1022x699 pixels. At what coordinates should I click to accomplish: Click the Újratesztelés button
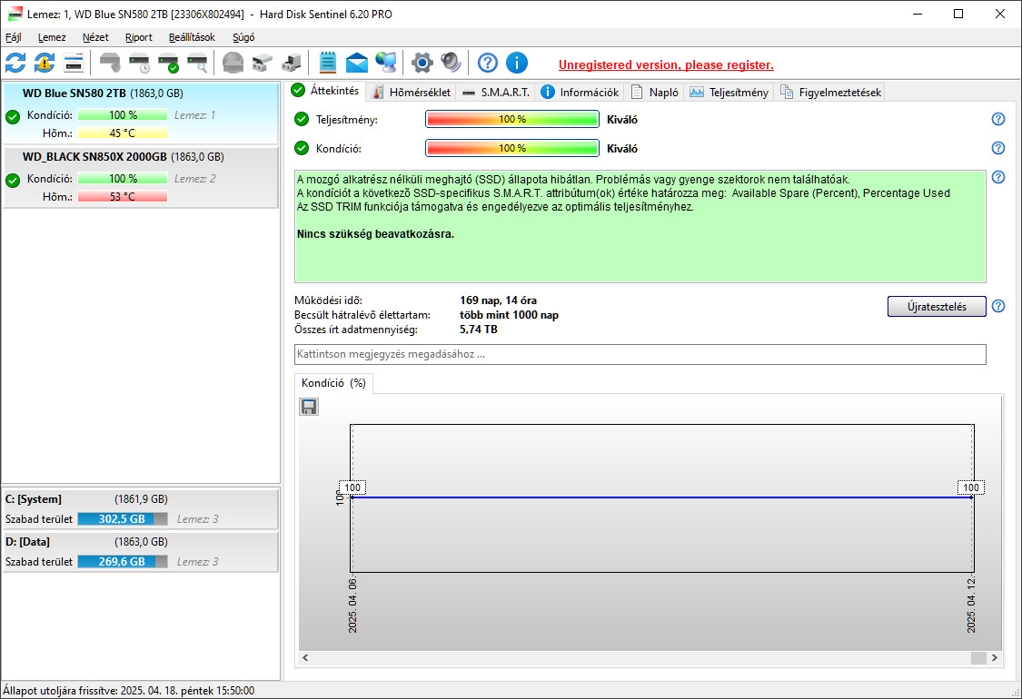937,306
